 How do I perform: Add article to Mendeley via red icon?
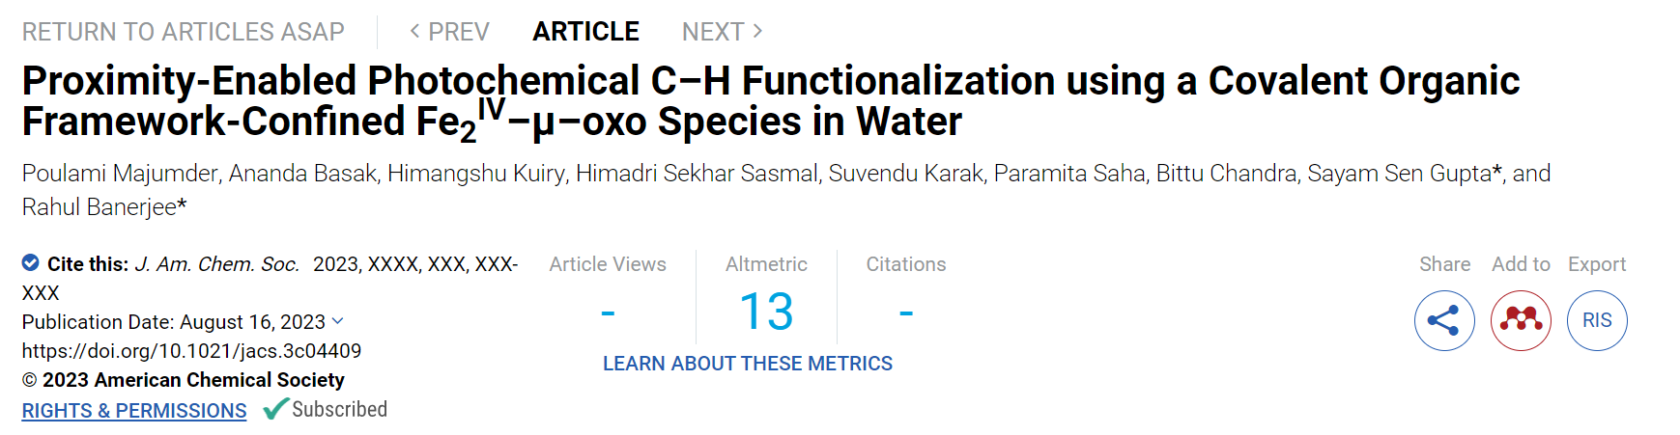1521,320
